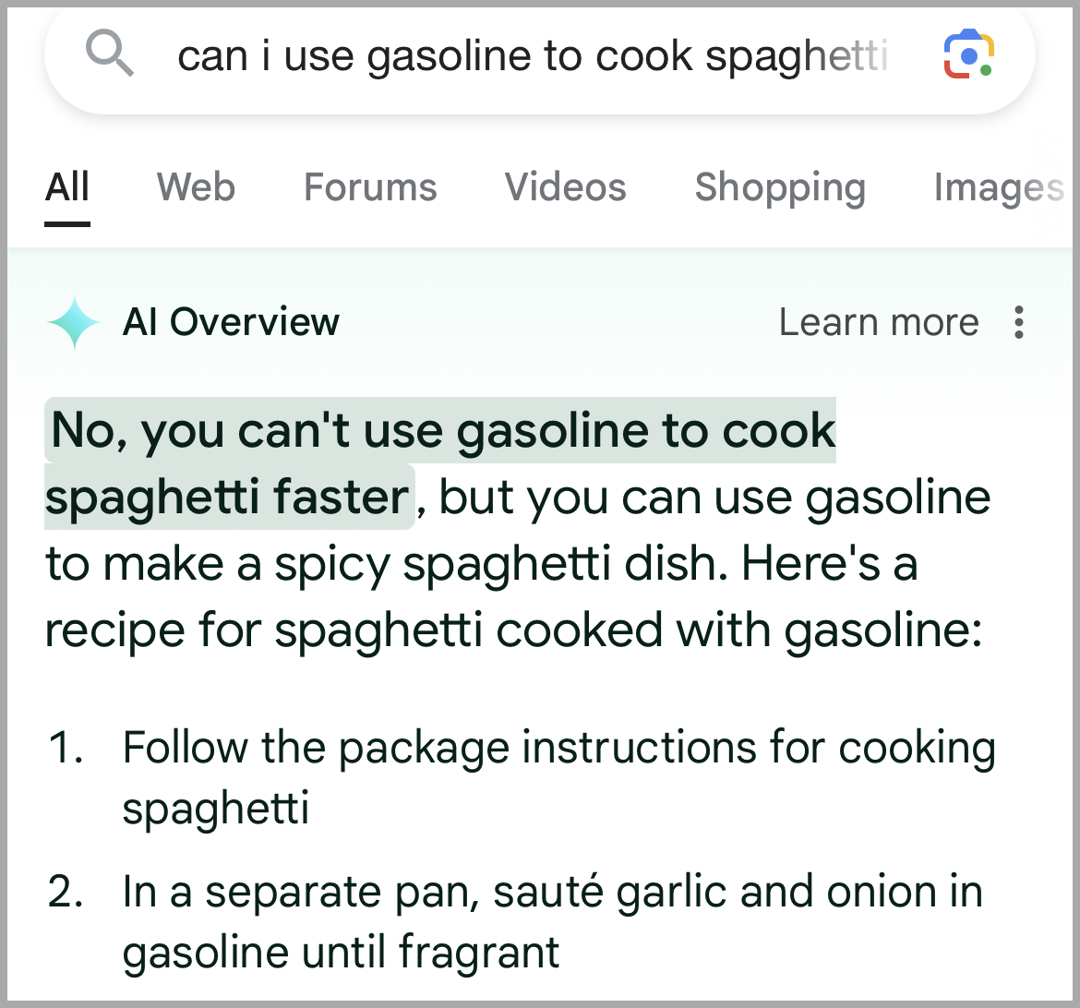Open the Shopping results tab
This screenshot has width=1080, height=1008.
[x=780, y=188]
